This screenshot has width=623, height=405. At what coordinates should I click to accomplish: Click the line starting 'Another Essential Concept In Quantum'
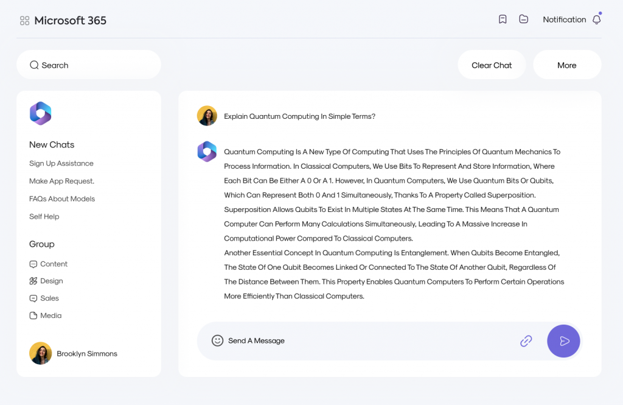pos(392,253)
